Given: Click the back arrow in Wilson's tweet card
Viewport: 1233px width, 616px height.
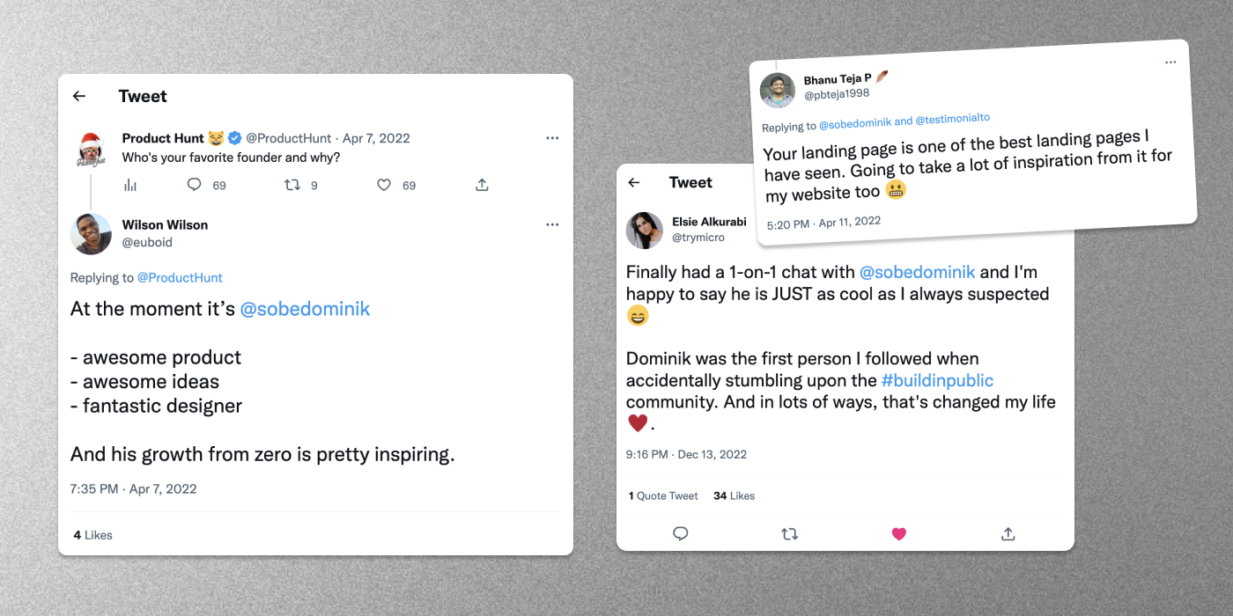Looking at the screenshot, I should (x=79, y=96).
